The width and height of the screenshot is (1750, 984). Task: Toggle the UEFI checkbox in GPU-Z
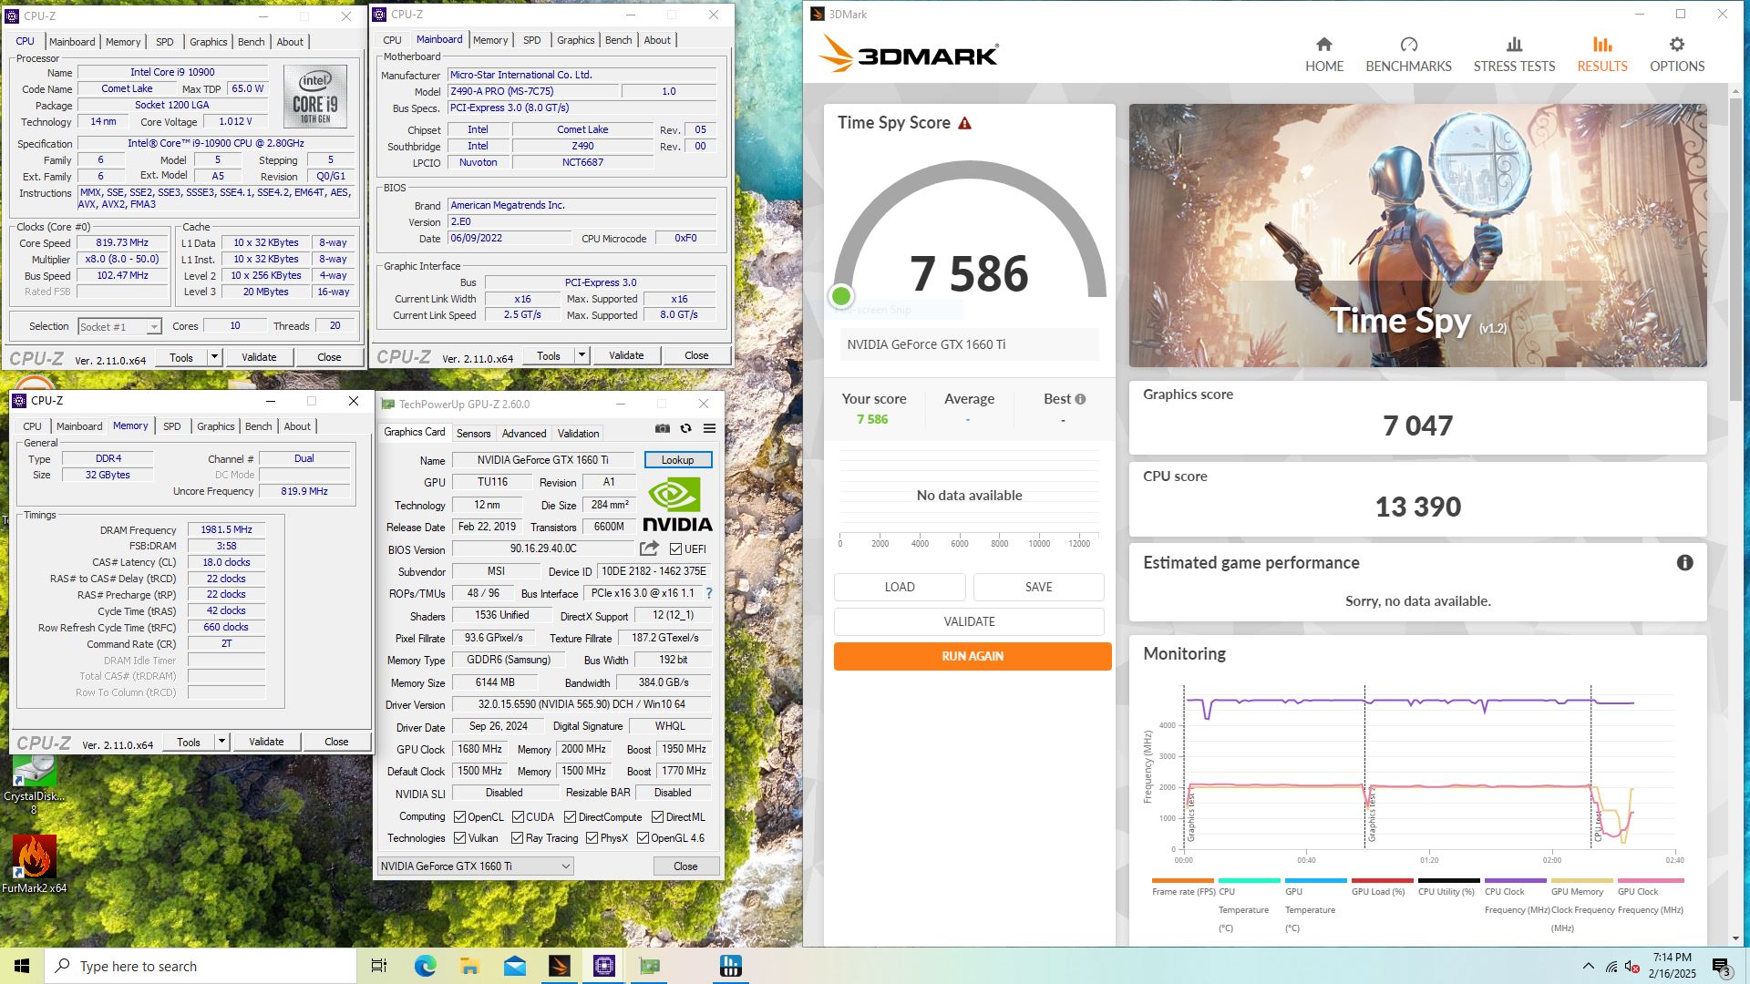coord(675,549)
